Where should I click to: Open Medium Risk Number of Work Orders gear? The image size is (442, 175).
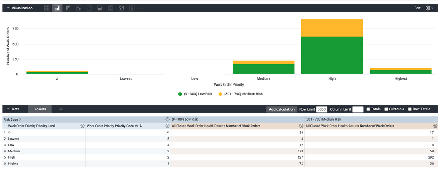[x=435, y=126]
